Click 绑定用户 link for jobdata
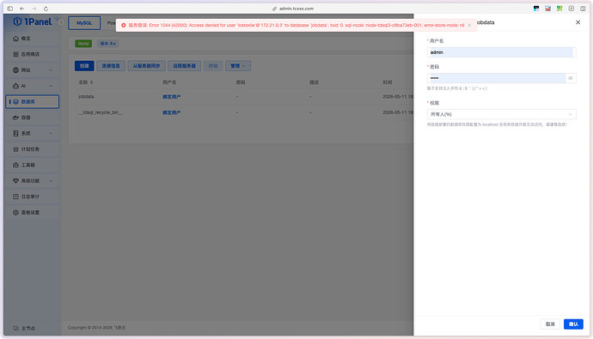 point(172,97)
